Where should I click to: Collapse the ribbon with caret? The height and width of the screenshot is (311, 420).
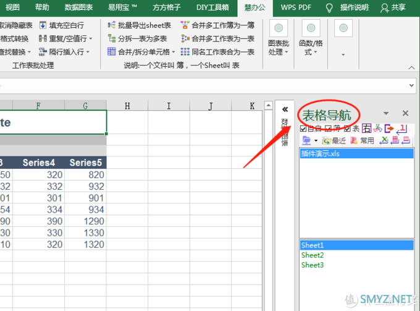pyautogui.click(x=411, y=67)
